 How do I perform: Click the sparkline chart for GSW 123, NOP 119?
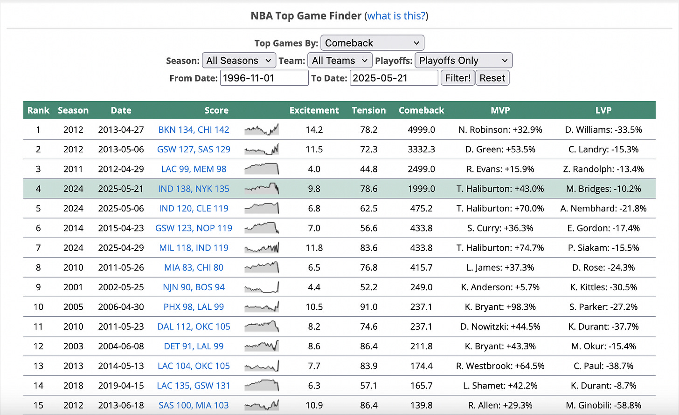262,228
